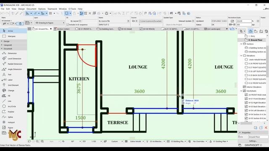Viewport: 269px width, 151px height.
Task: Collapse the Viewpoint toolbox group
Action: [2, 45]
